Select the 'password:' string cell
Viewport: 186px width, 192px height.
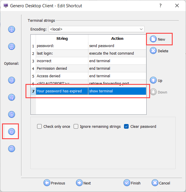tap(62, 46)
